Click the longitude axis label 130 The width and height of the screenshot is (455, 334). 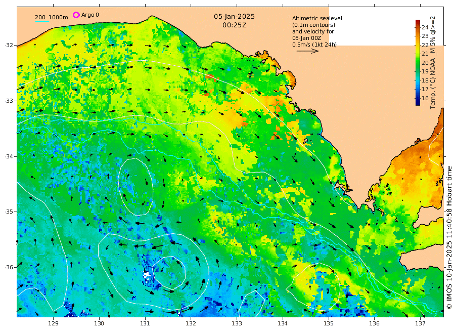pyautogui.click(x=99, y=323)
